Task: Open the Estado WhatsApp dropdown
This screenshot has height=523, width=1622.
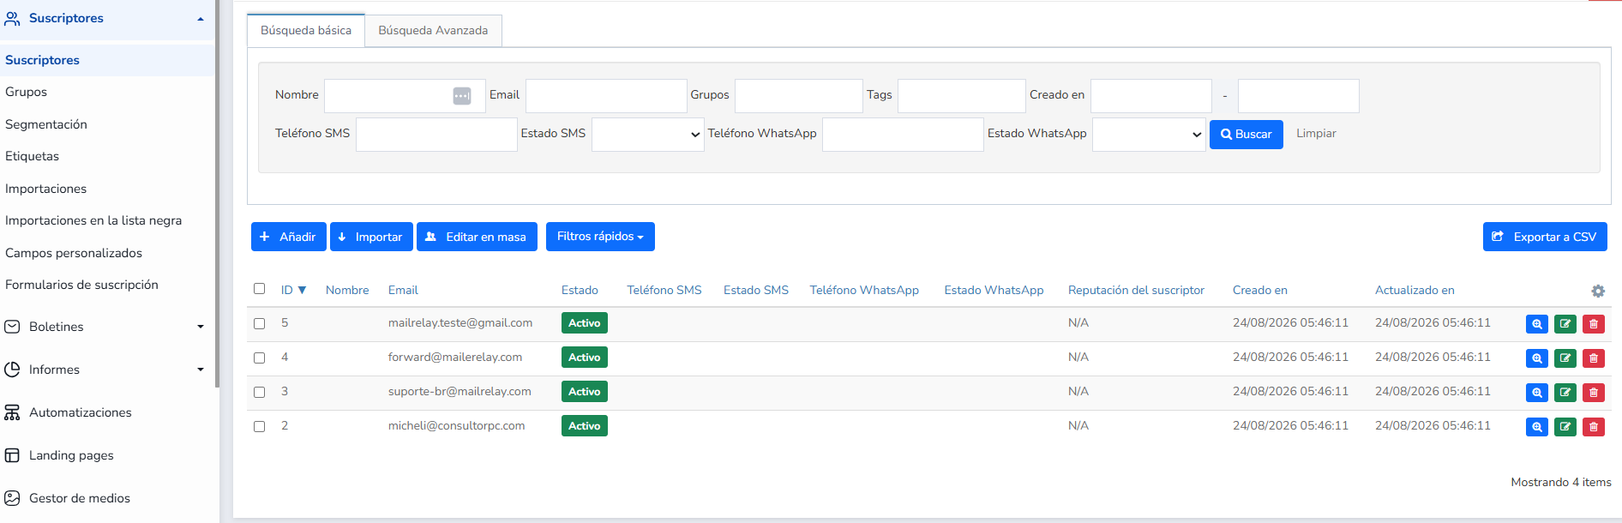Action: (x=1149, y=135)
